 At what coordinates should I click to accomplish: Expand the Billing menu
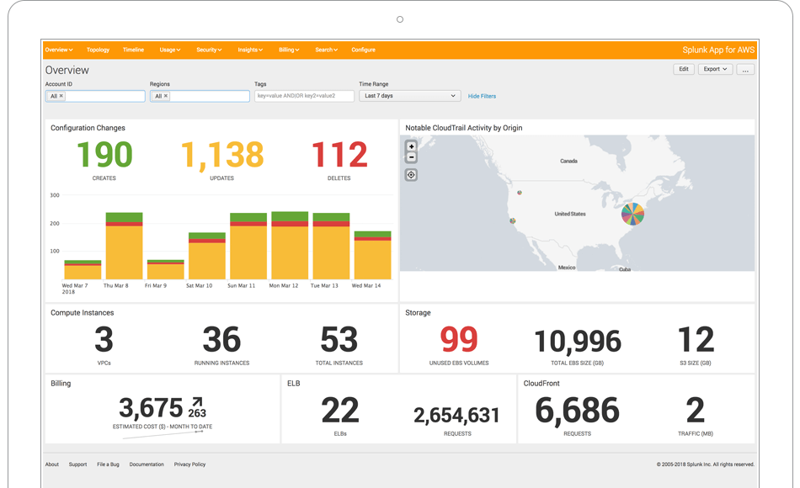coord(289,50)
